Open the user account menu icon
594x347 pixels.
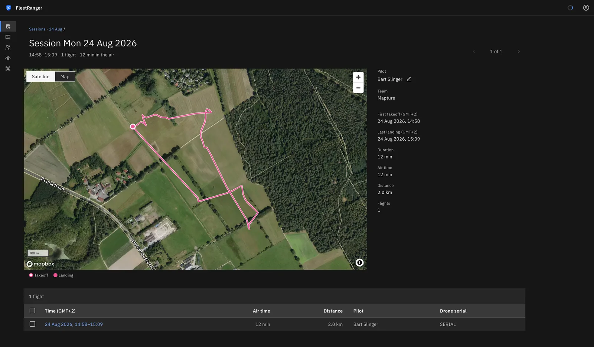[586, 8]
